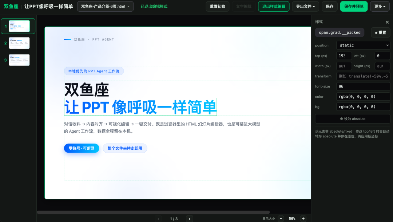Go to next slide arrow
The width and height of the screenshot is (393, 222).
coord(190,219)
